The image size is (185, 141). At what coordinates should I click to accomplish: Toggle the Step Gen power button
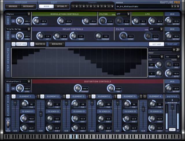(14, 44)
